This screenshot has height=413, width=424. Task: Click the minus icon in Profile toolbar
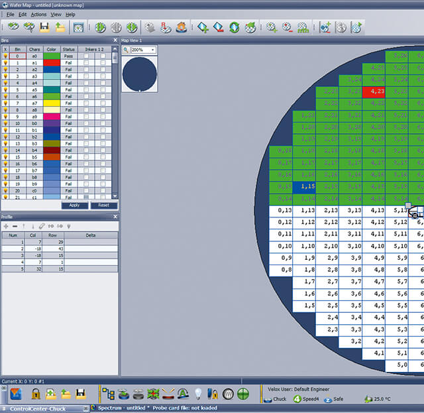pyautogui.click(x=15, y=226)
